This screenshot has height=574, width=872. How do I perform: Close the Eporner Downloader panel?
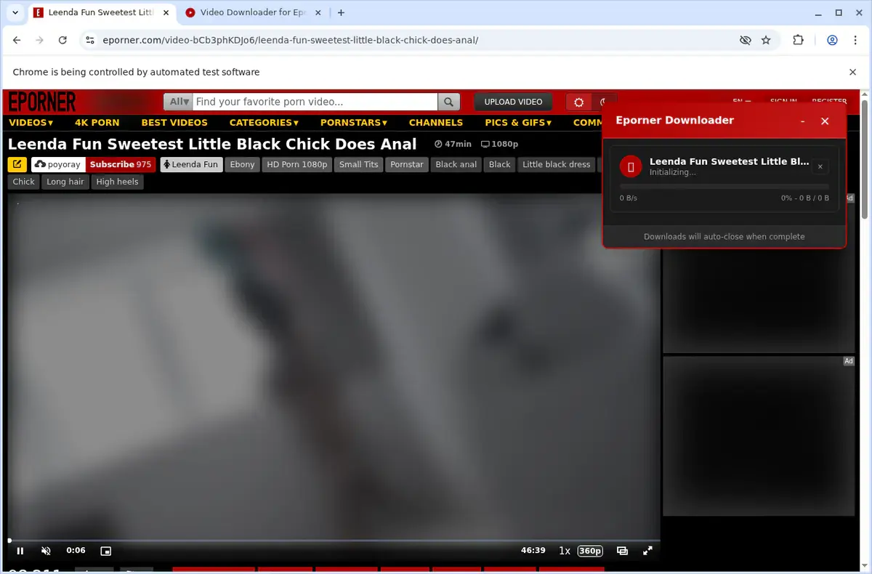pos(825,121)
